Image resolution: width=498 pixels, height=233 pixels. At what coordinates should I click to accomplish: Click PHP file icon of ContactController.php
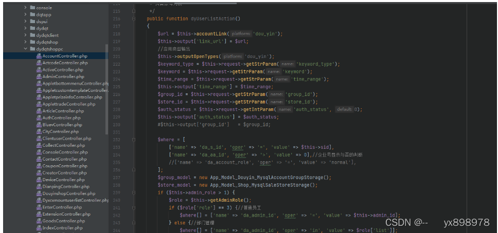39,159
